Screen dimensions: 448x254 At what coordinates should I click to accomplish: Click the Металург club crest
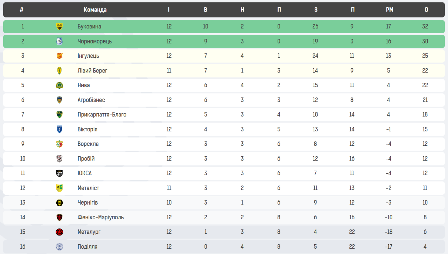click(x=59, y=232)
